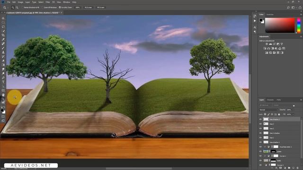Click the foreground color swatch in Color panel
Screen dimensions: 303x170
[261, 20]
